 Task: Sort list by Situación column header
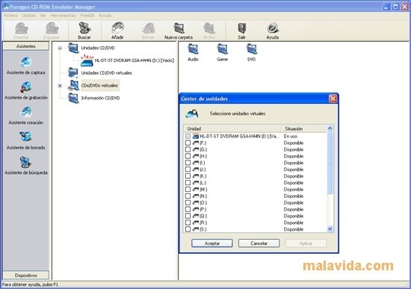(300, 128)
